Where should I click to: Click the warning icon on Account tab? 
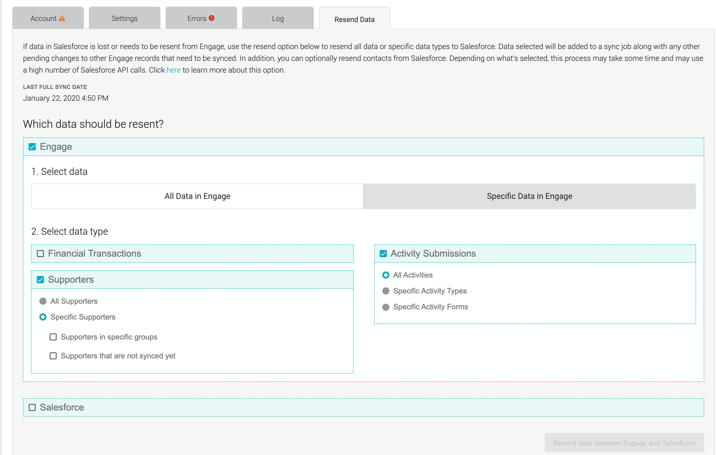point(62,18)
